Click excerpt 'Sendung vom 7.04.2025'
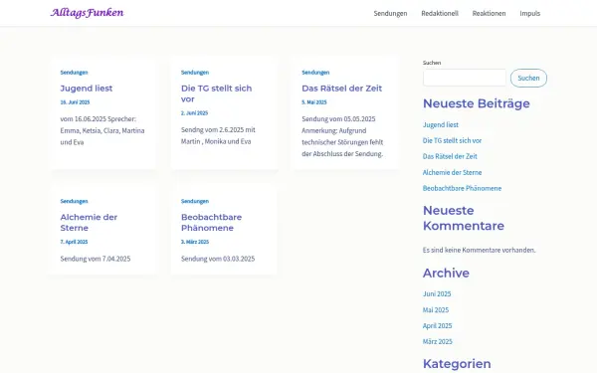597x373 pixels. click(x=96, y=259)
